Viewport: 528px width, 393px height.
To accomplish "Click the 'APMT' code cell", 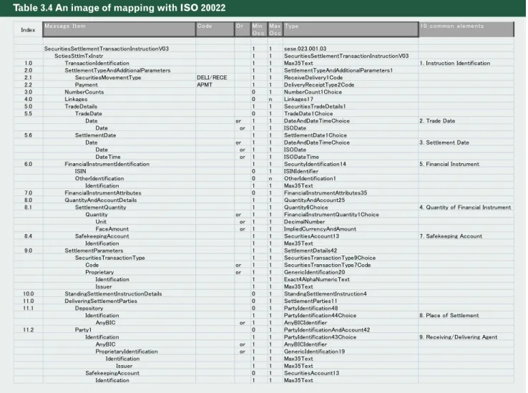I will click(x=205, y=85).
